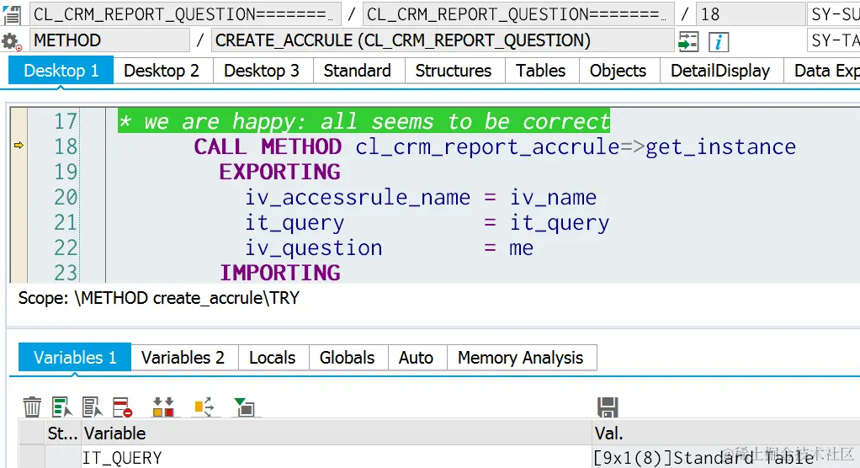This screenshot has height=468, width=860.
Task: Click the [9x1(8)]Standard Table value cell
Action: pyautogui.click(x=725, y=457)
